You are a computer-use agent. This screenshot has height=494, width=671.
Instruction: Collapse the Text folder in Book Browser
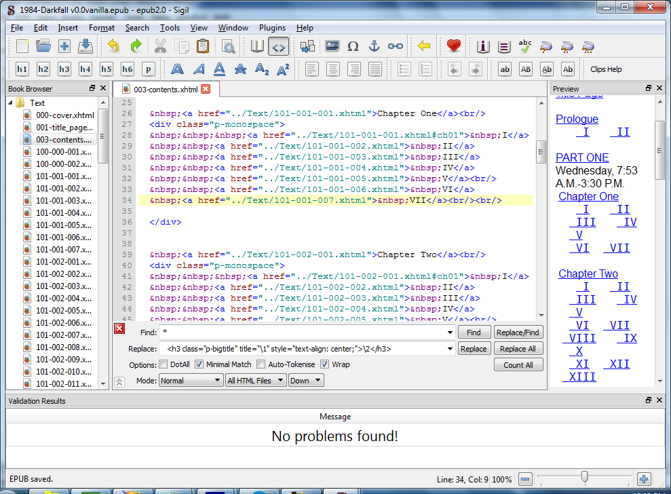click(x=12, y=103)
